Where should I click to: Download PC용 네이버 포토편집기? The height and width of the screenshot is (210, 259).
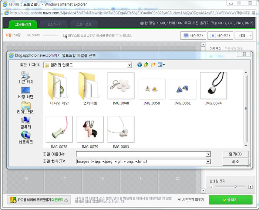click(x=39, y=200)
